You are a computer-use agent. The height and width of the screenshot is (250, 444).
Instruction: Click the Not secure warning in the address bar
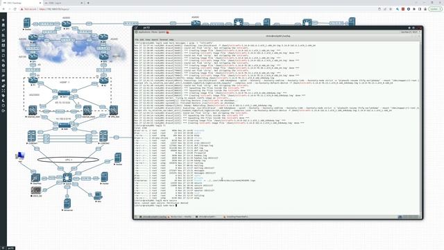click(x=28, y=9)
